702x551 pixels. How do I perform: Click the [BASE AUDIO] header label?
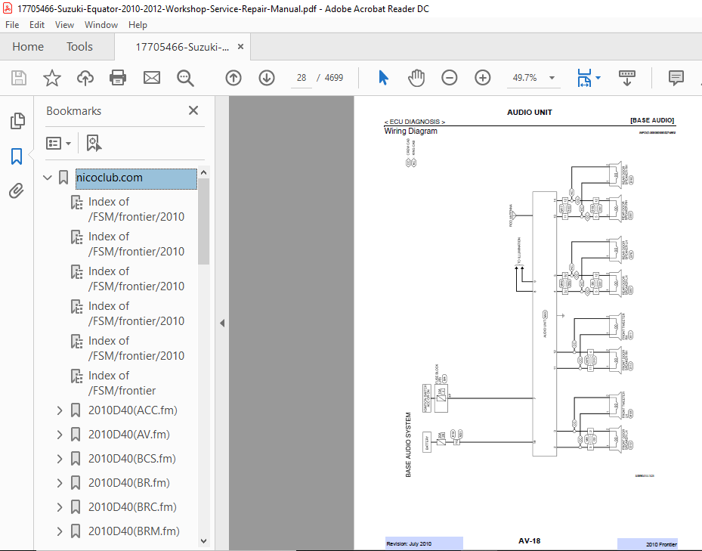click(x=652, y=120)
